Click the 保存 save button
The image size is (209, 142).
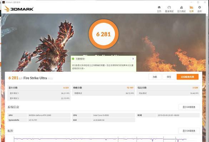169,77
